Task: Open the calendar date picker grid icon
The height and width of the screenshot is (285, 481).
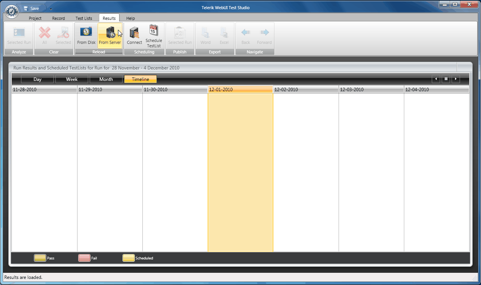Action: pos(446,79)
